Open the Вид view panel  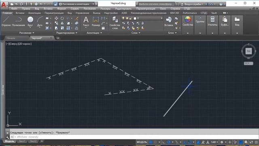[x=237, y=21]
